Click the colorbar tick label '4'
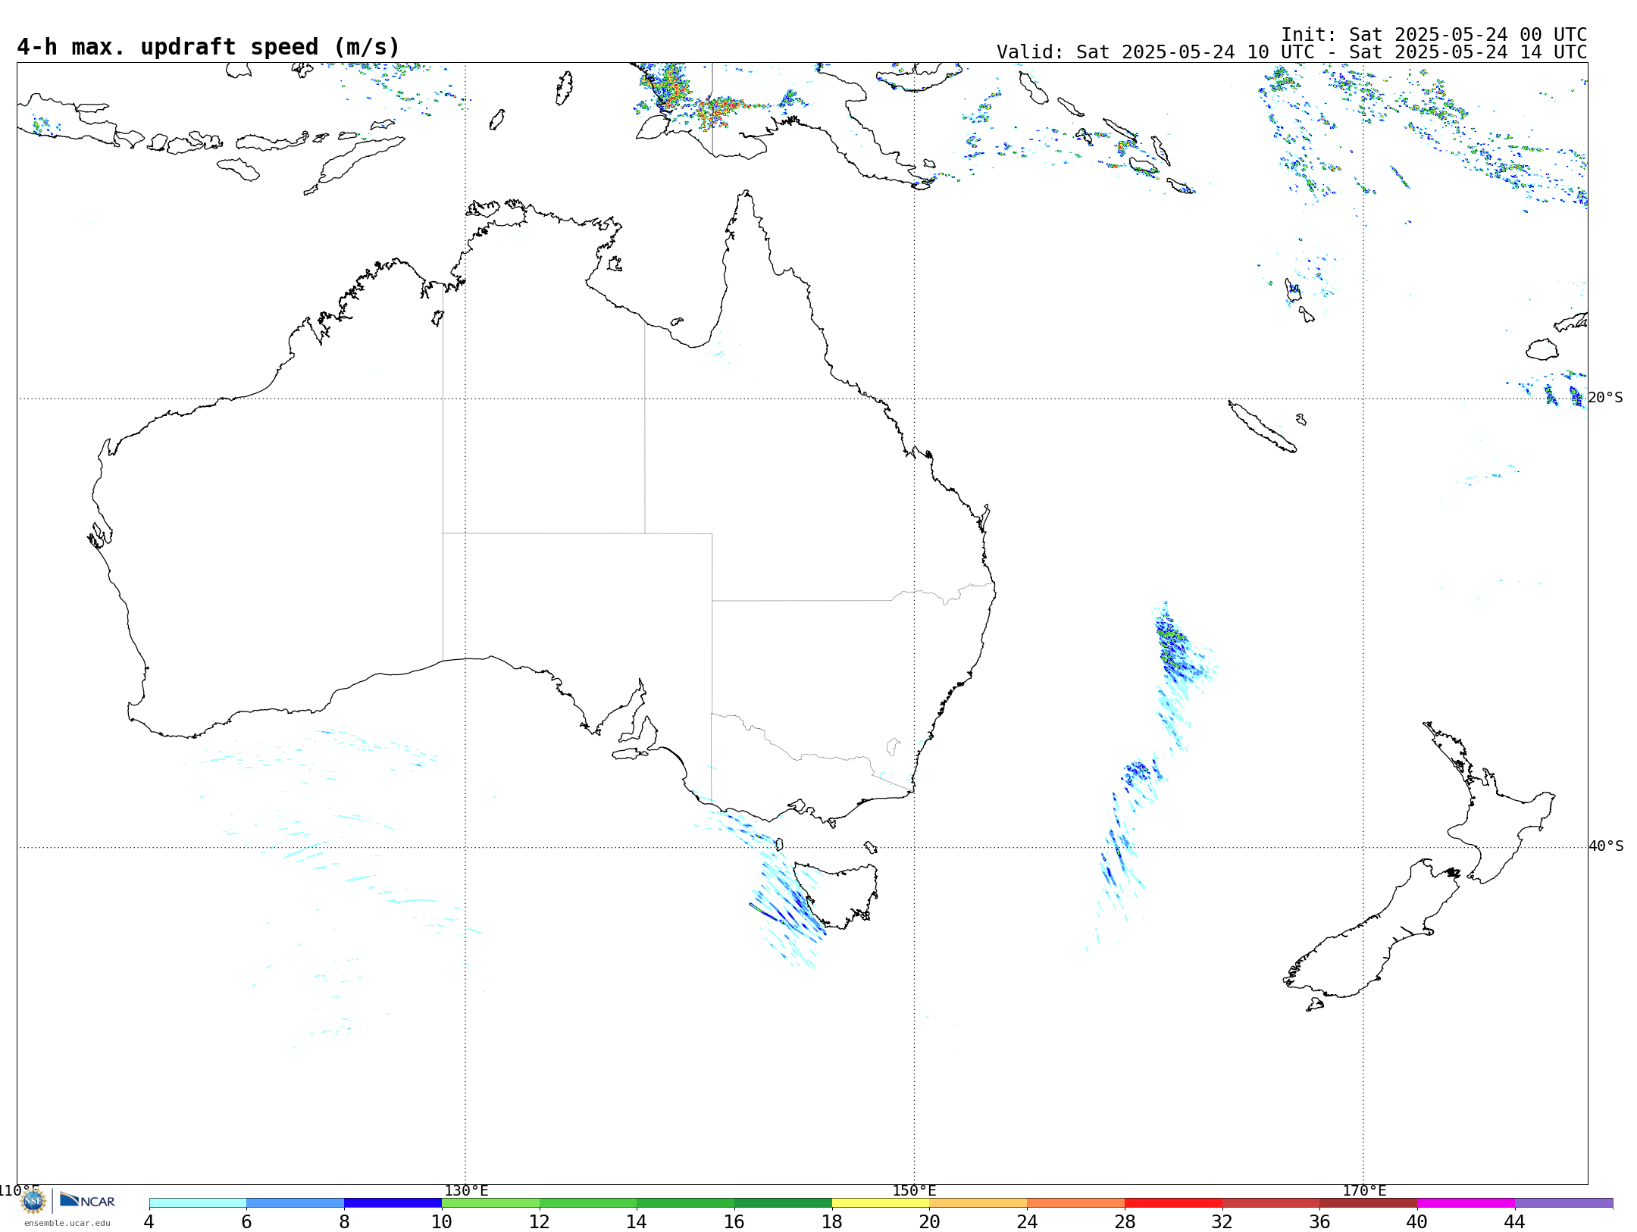This screenshot has height=1232, width=1637. click(149, 1222)
